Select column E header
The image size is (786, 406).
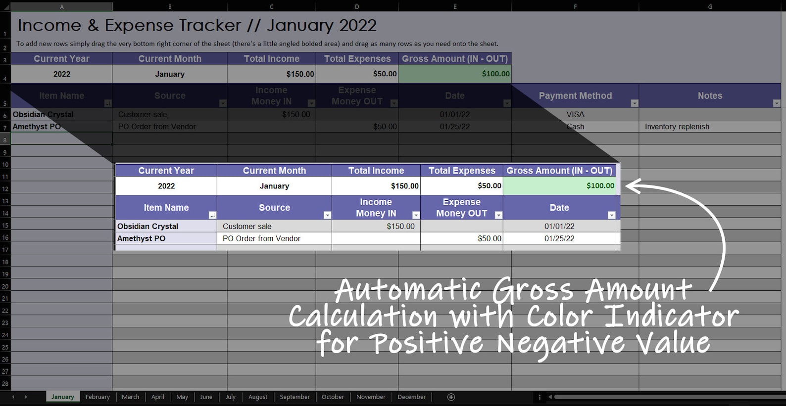455,7
